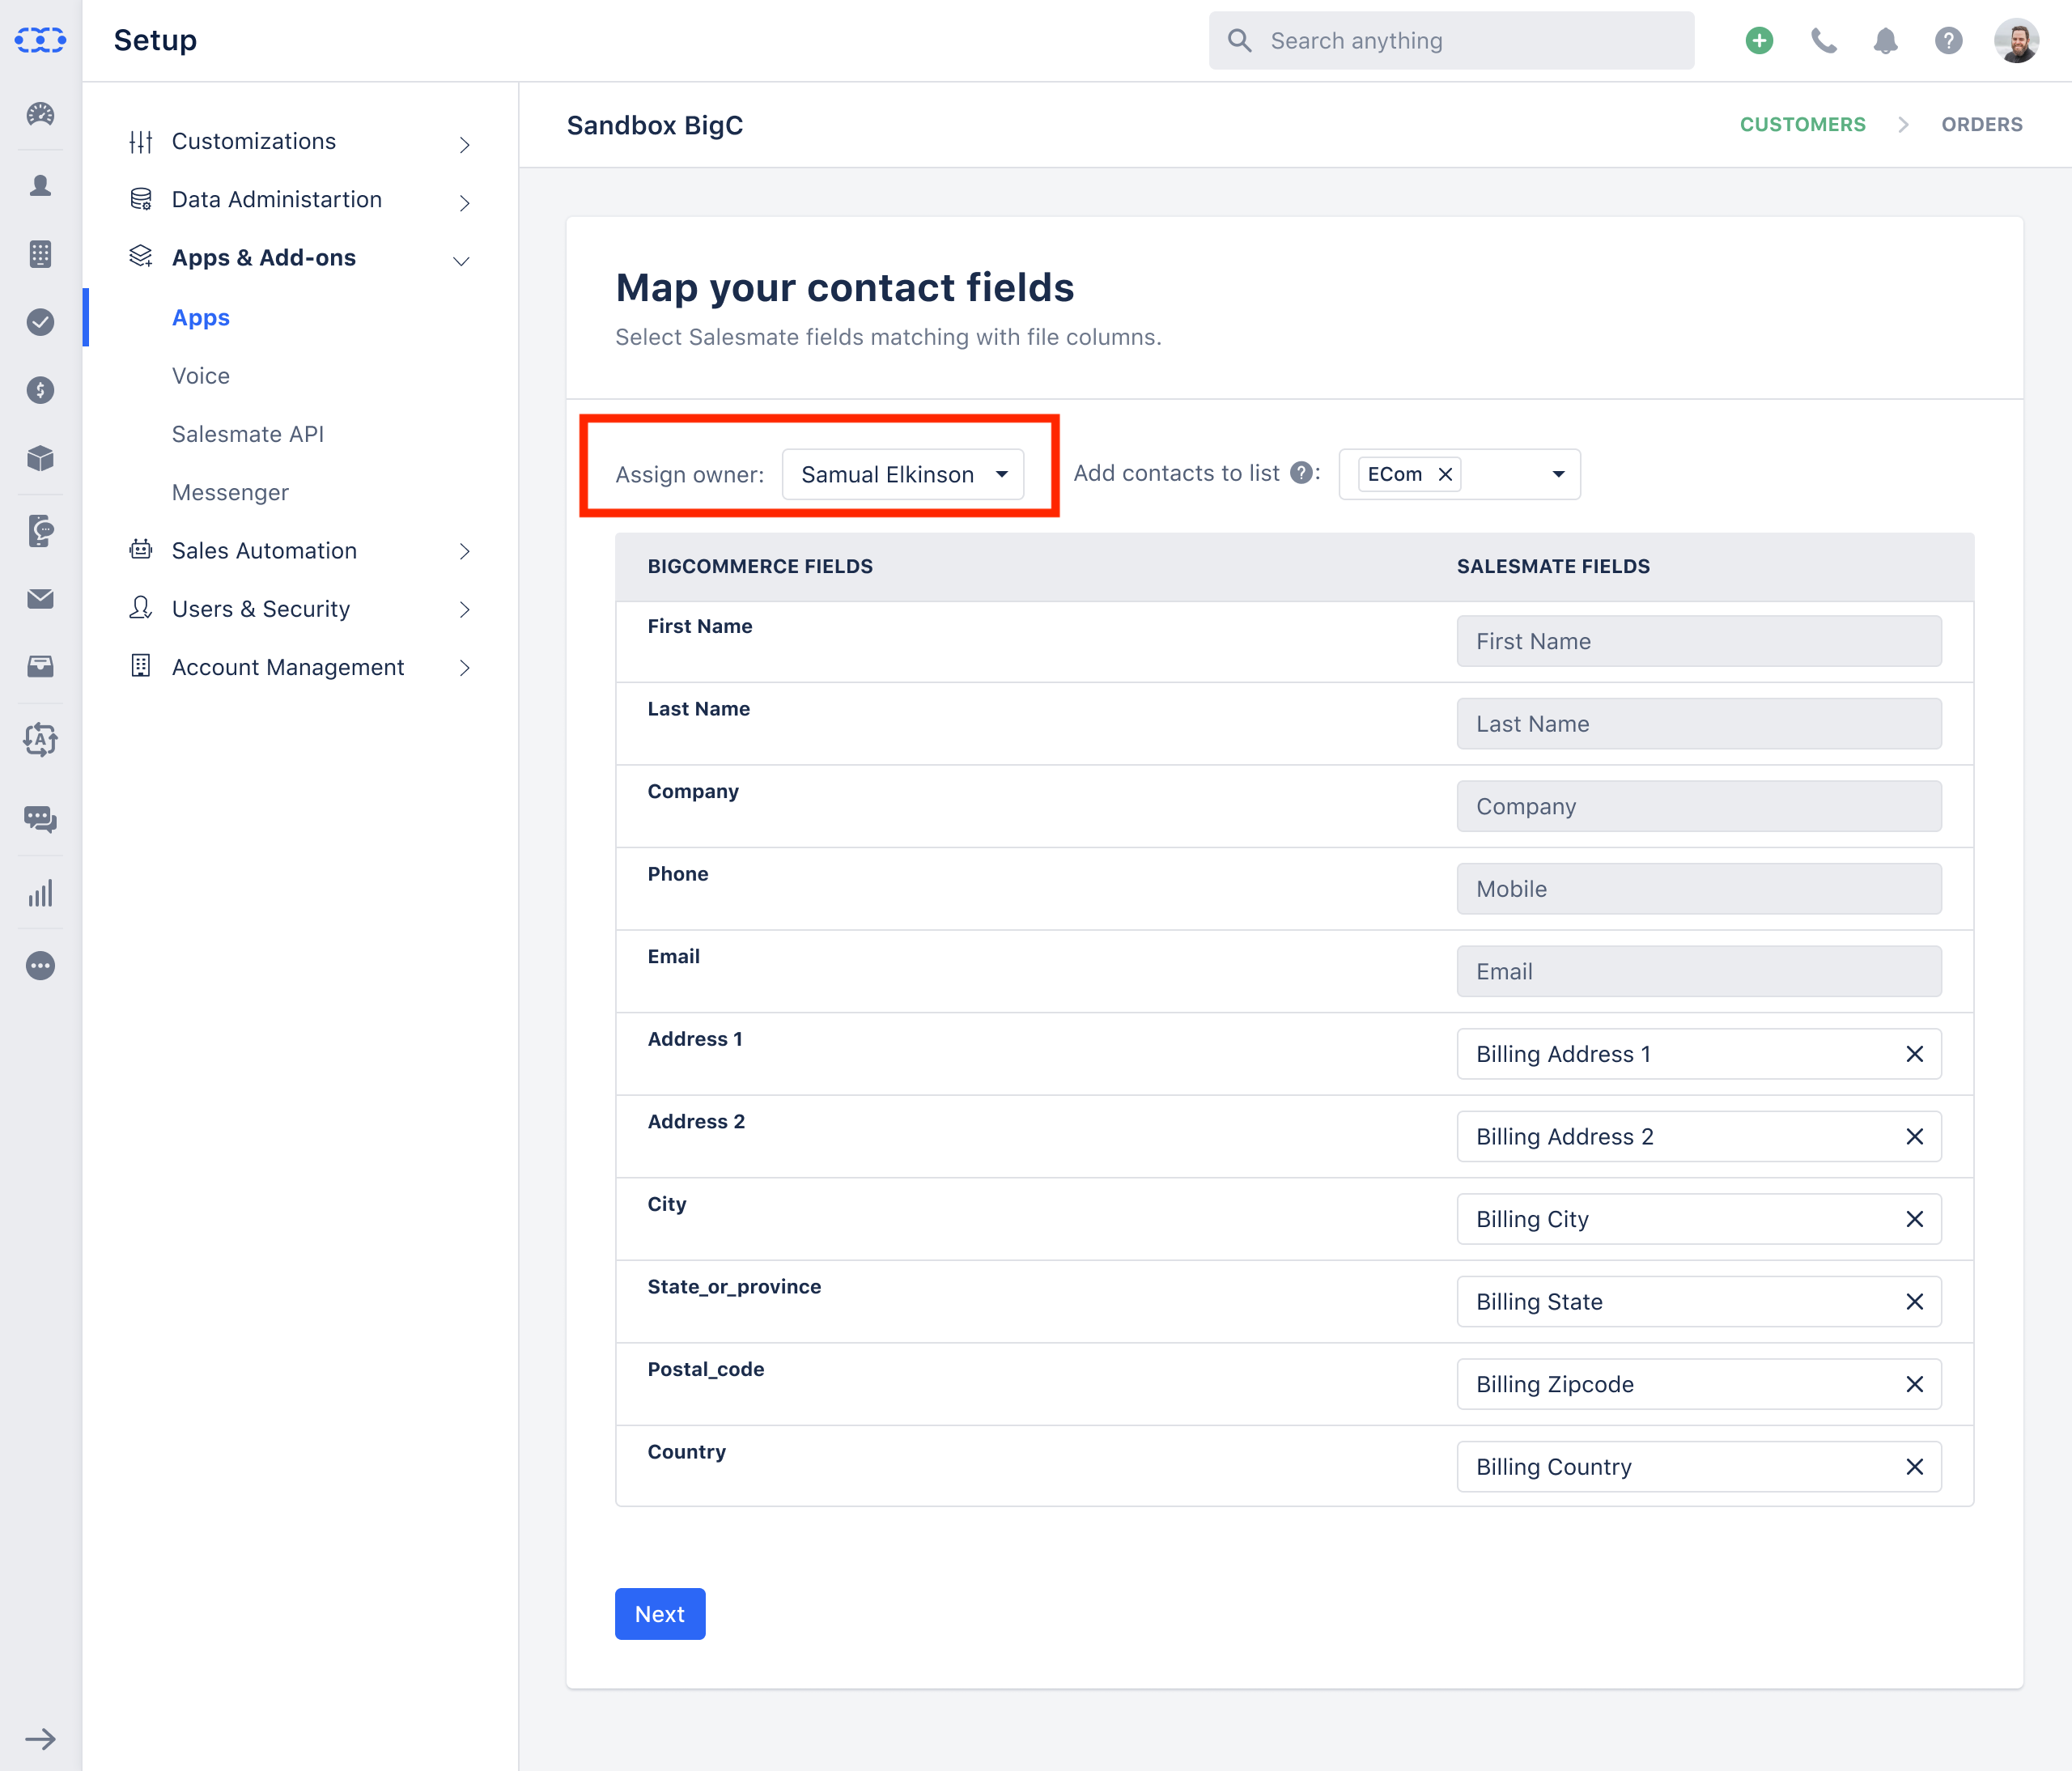Clear the Billing Address 2 mapping
This screenshot has height=1771, width=2072.
pyautogui.click(x=1914, y=1137)
